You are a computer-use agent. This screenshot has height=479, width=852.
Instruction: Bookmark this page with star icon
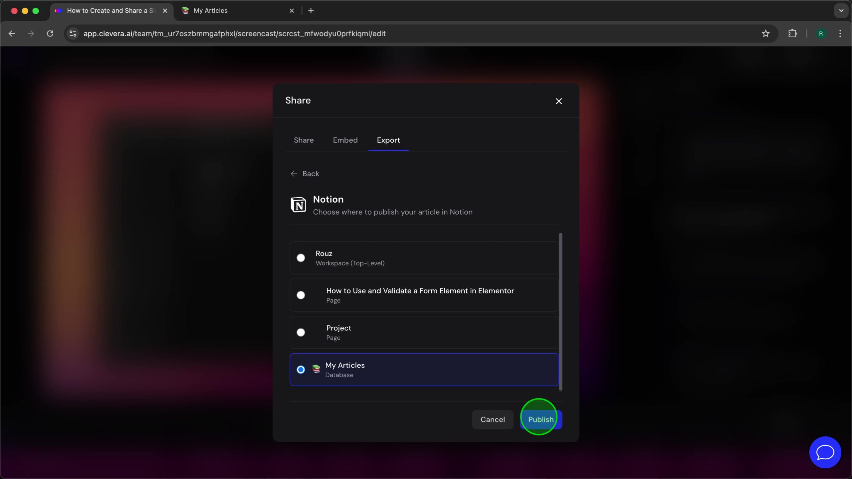coord(765,34)
